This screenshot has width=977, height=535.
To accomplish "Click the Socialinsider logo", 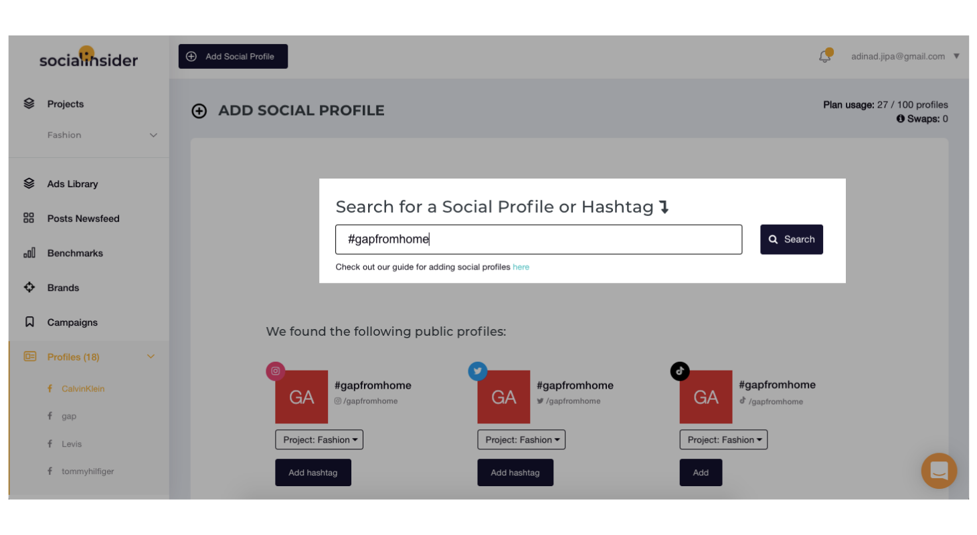I will click(88, 58).
